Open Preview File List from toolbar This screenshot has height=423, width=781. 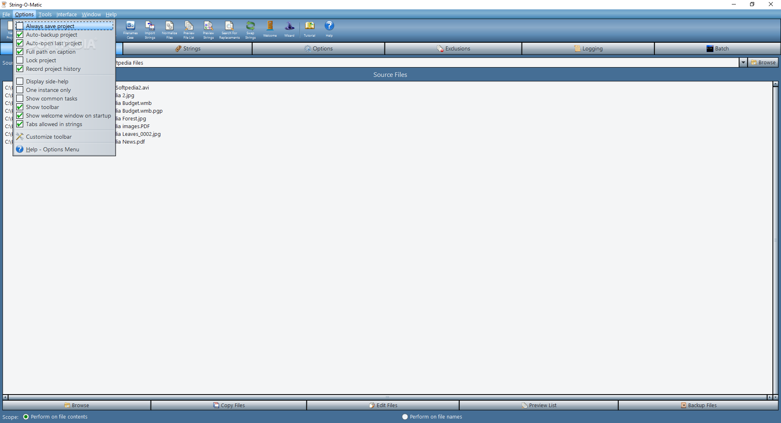point(189,30)
